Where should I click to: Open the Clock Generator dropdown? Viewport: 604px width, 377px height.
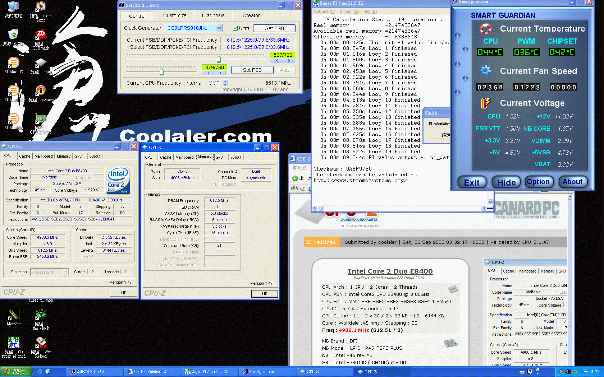pos(219,28)
